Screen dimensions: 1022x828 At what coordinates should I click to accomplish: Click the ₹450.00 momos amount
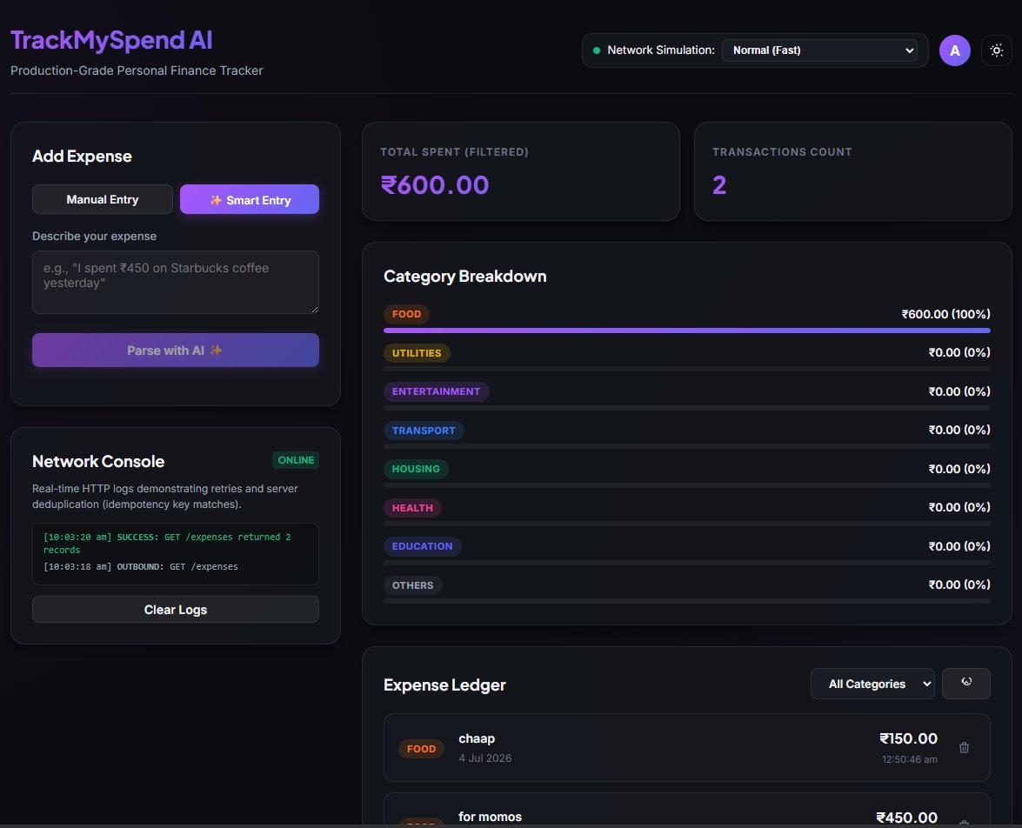pyautogui.click(x=906, y=818)
